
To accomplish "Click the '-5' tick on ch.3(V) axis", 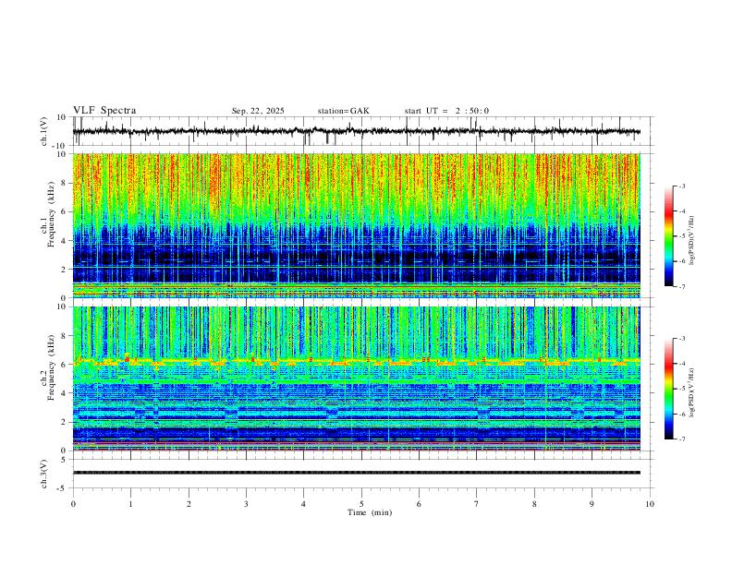I will pos(63,488).
